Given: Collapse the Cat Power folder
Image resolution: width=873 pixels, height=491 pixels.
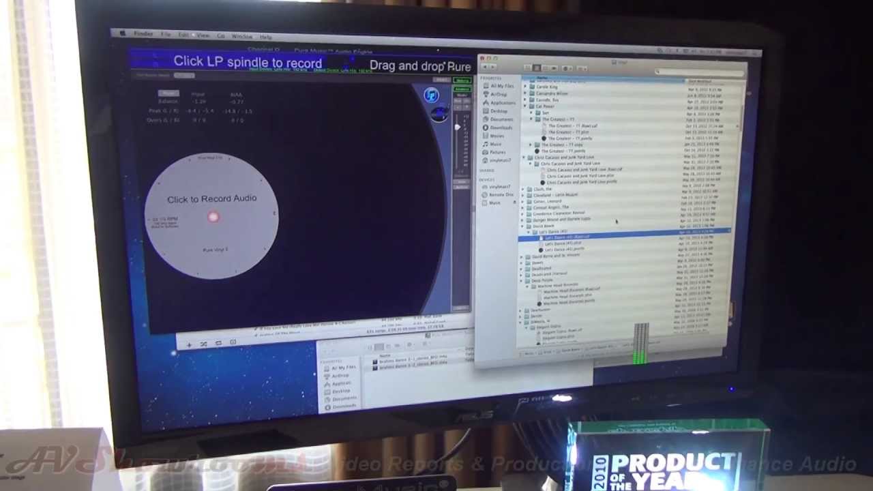Looking at the screenshot, I should click(x=526, y=106).
